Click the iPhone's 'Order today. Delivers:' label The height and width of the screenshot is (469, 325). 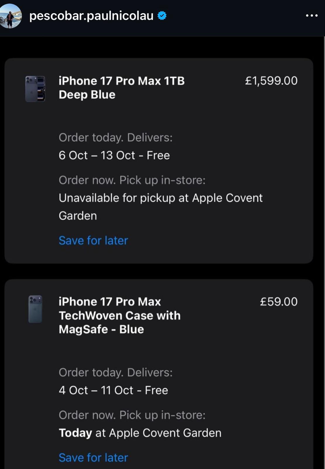116,137
